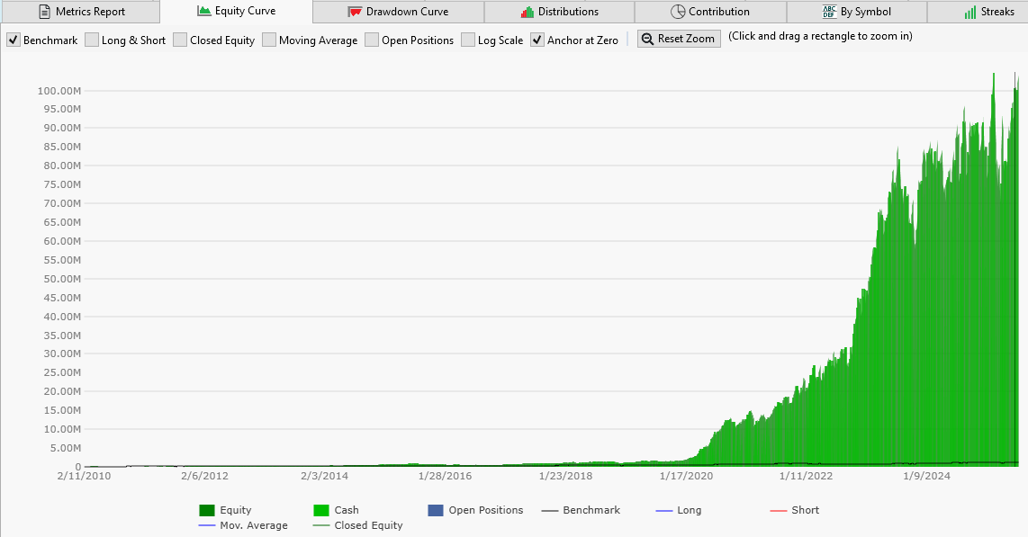Click the 2/6/2012 x-axis date label
Screen dimensions: 1028x537
pyautogui.click(x=204, y=476)
